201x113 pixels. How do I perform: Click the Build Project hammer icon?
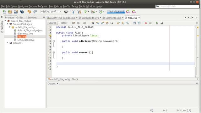coord(73,12)
